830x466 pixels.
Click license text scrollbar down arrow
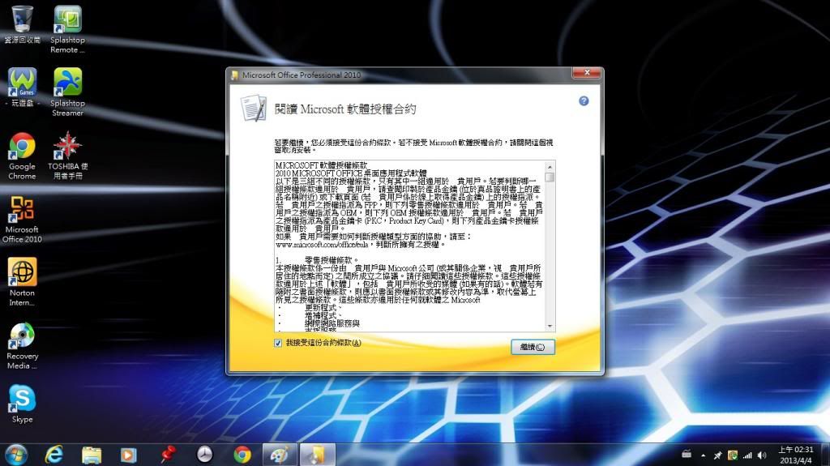pyautogui.click(x=550, y=326)
